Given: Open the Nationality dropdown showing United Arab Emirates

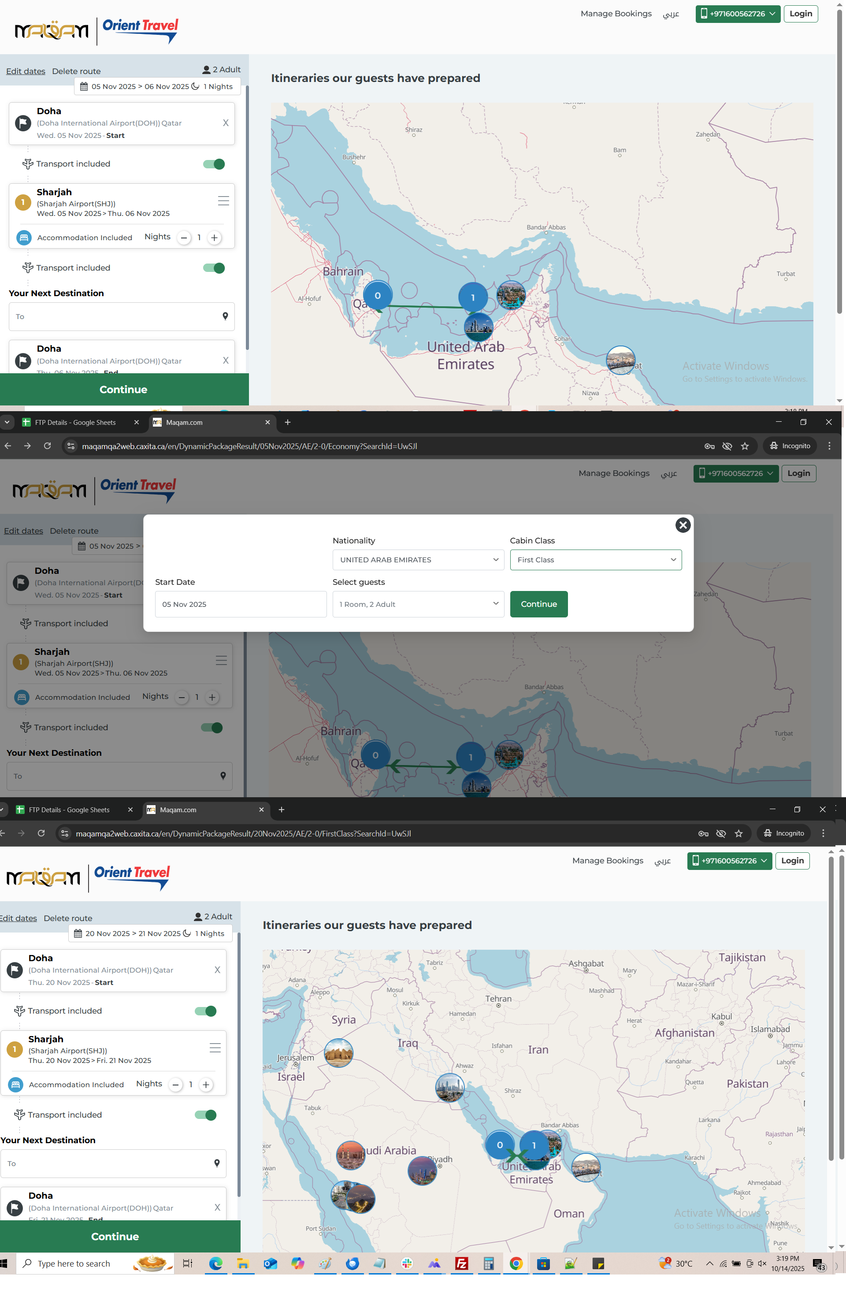Looking at the screenshot, I should 418,560.
